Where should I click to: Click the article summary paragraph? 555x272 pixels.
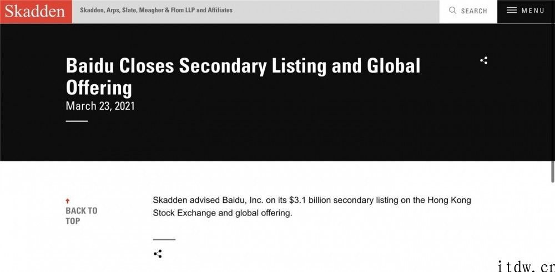tap(312, 207)
